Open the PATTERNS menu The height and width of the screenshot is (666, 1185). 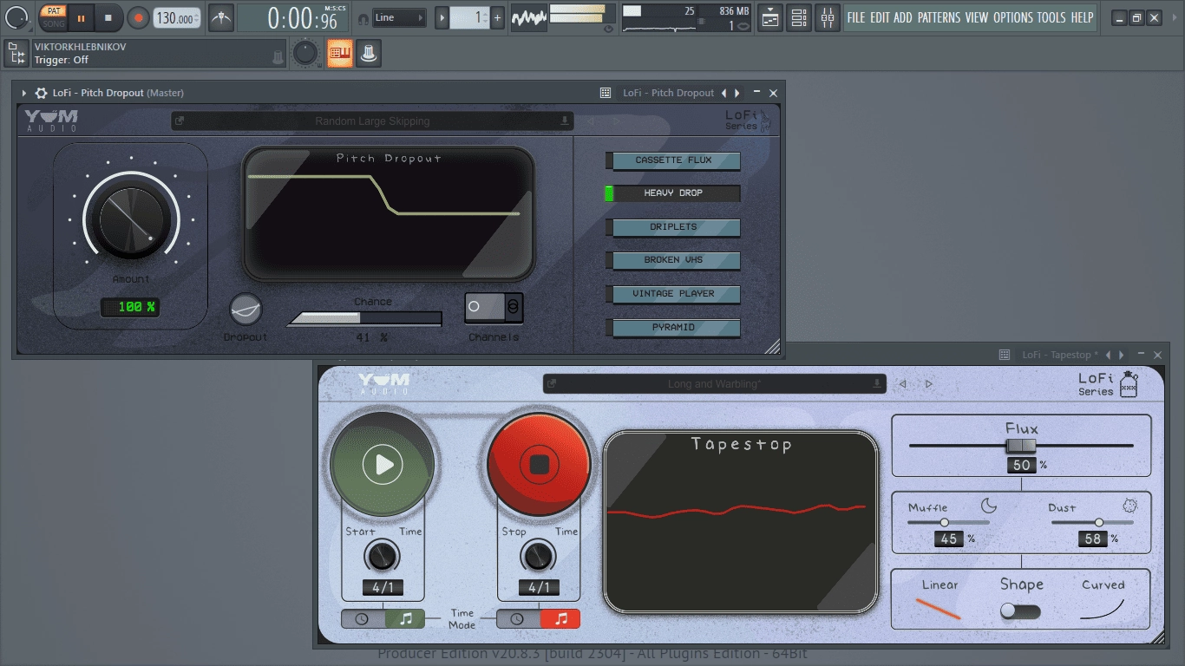pyautogui.click(x=939, y=17)
